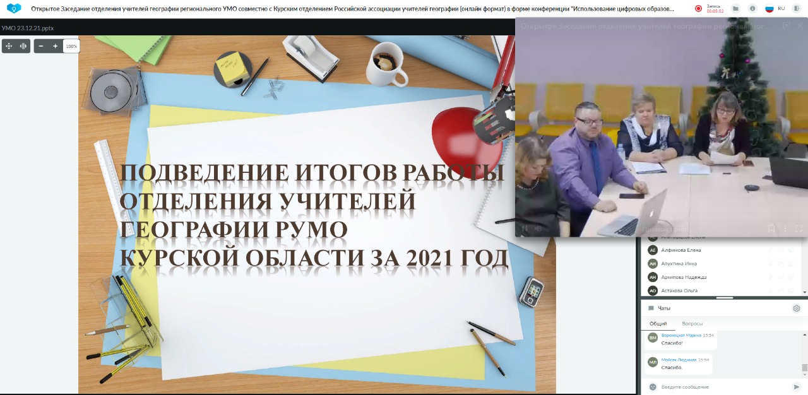
Task: Close the live video overlay
Action: click(800, 26)
